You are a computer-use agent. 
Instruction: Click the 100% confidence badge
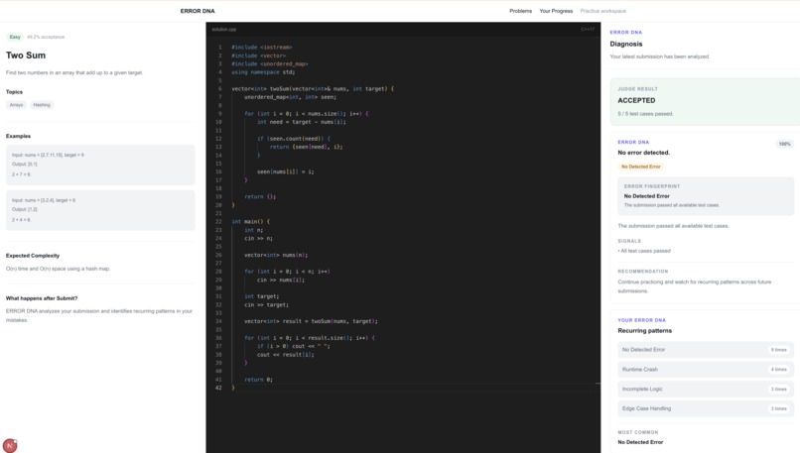click(x=784, y=144)
